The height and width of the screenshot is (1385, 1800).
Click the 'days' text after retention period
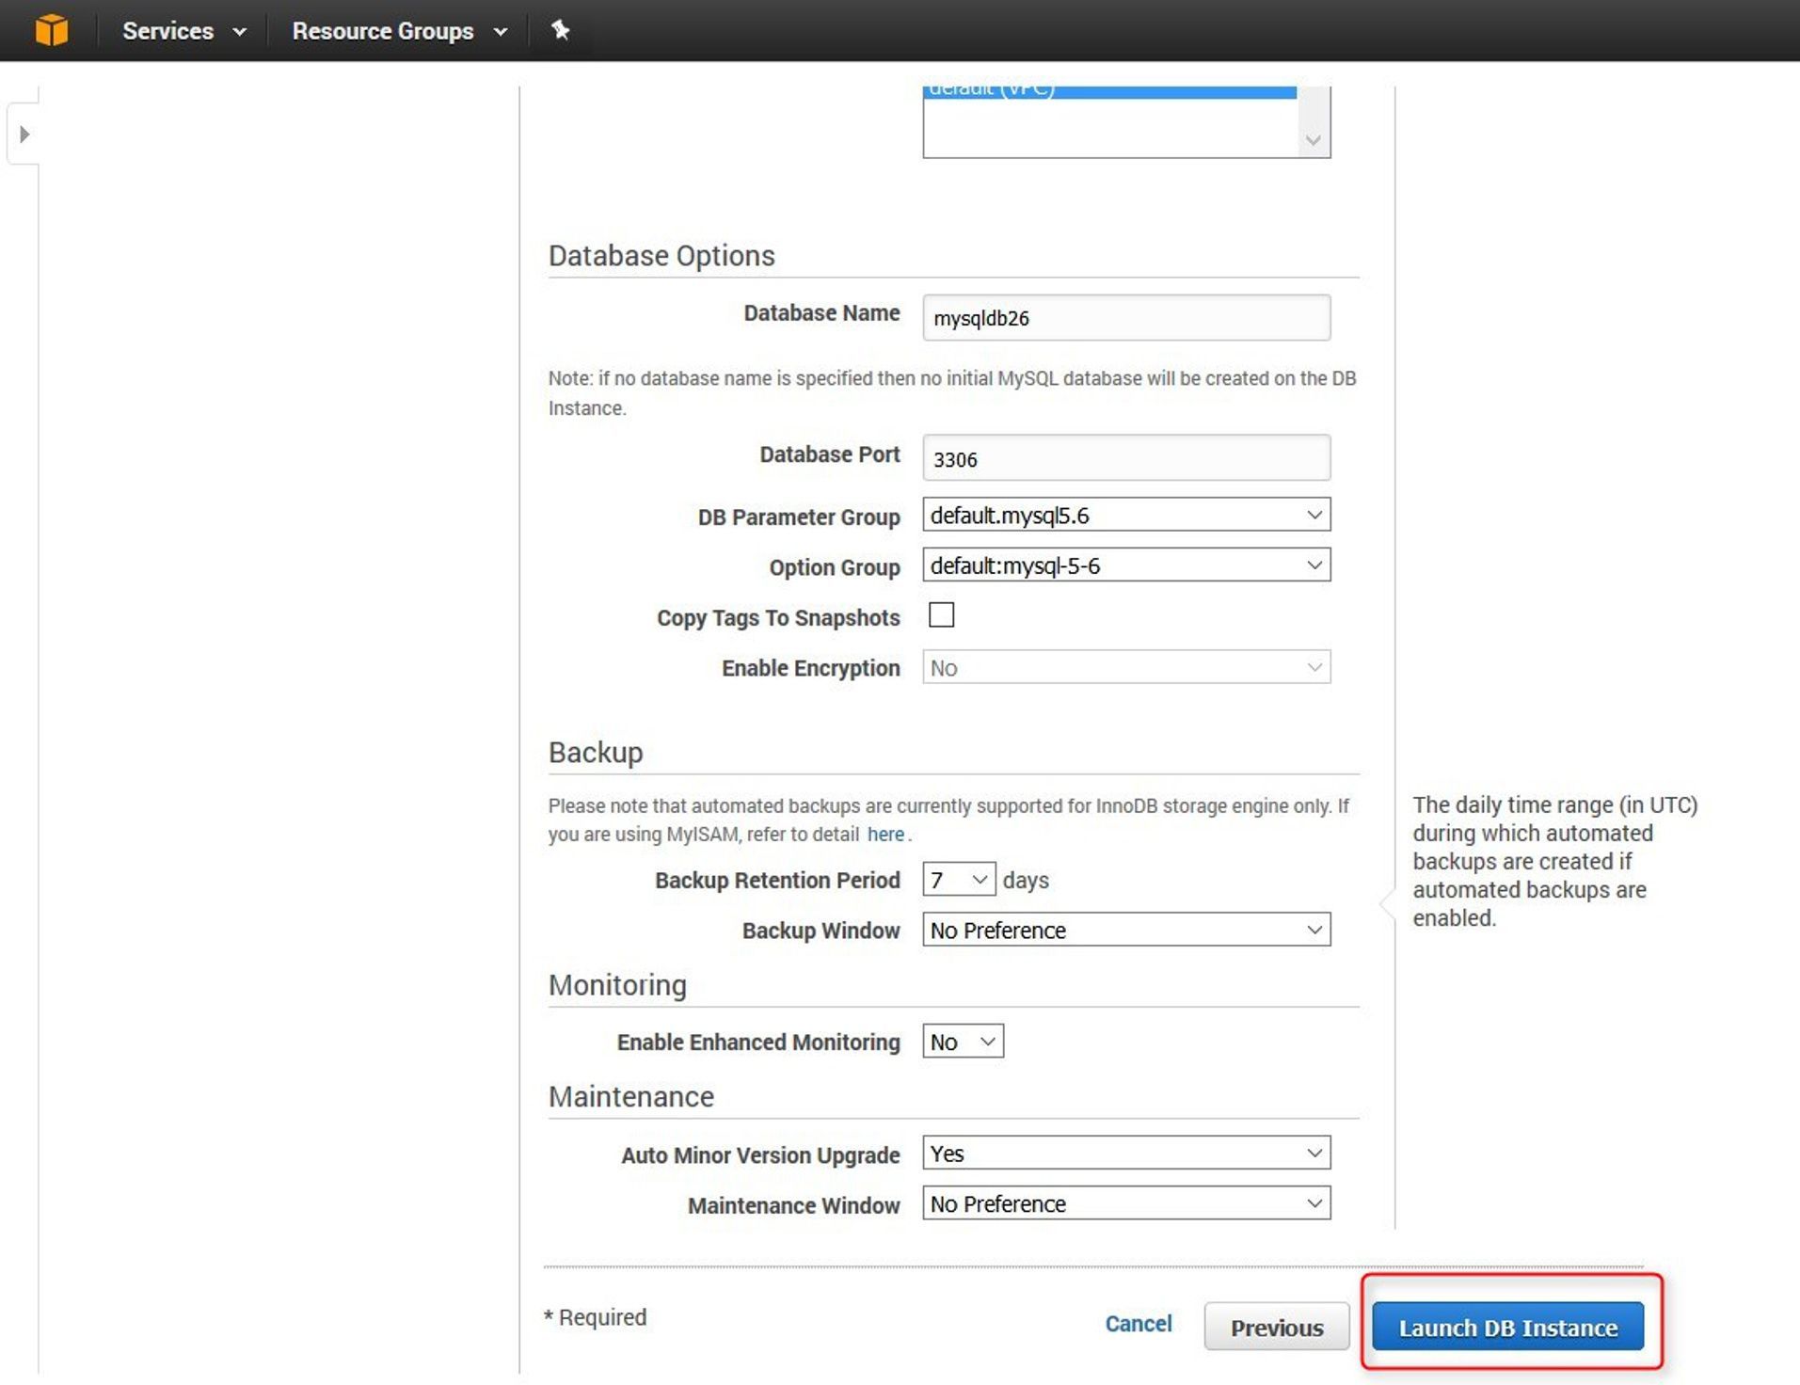click(1026, 881)
